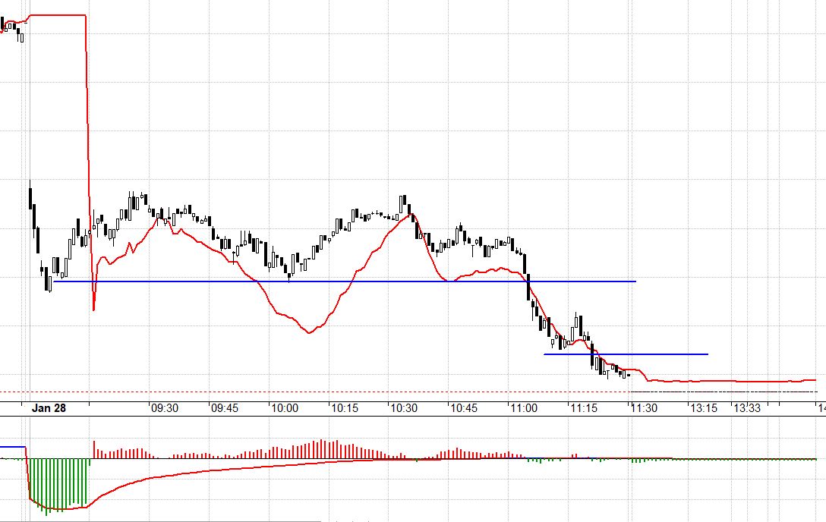Select the 10:00 time marker

click(285, 407)
